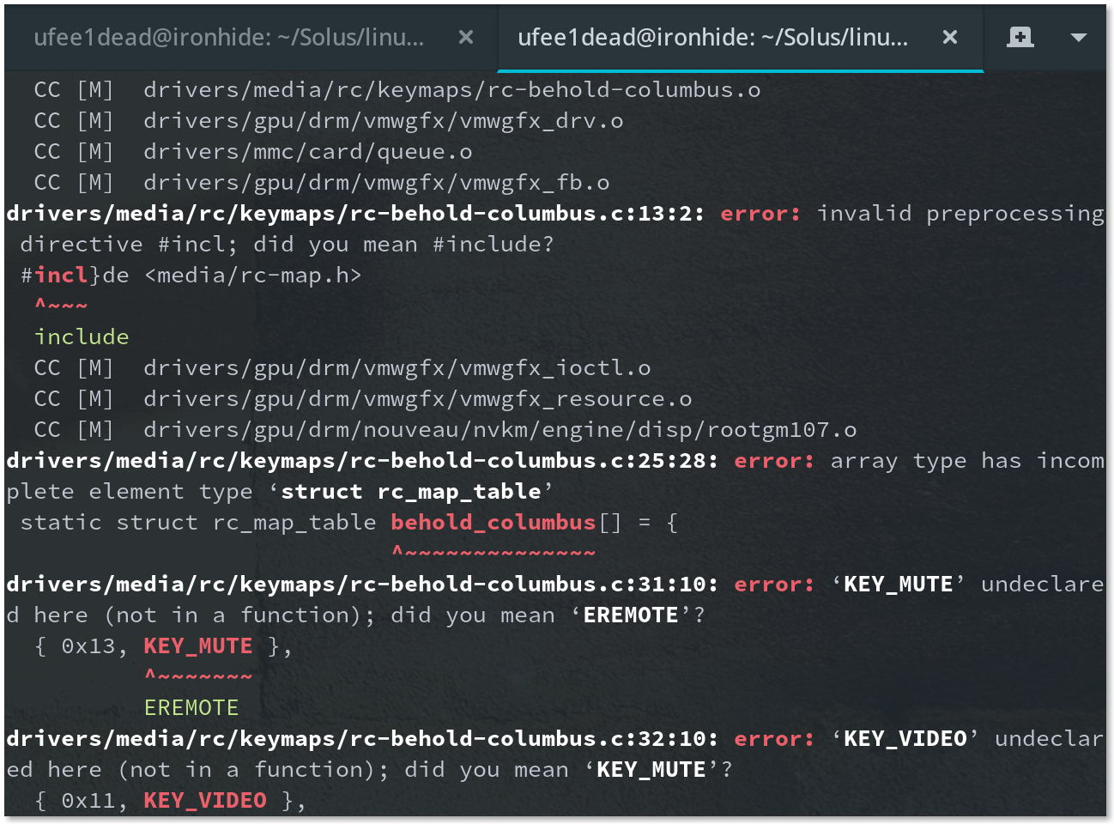Click the line compiling vmwgfx_drv.o
This screenshot has width=1114, height=824.
[x=329, y=121]
